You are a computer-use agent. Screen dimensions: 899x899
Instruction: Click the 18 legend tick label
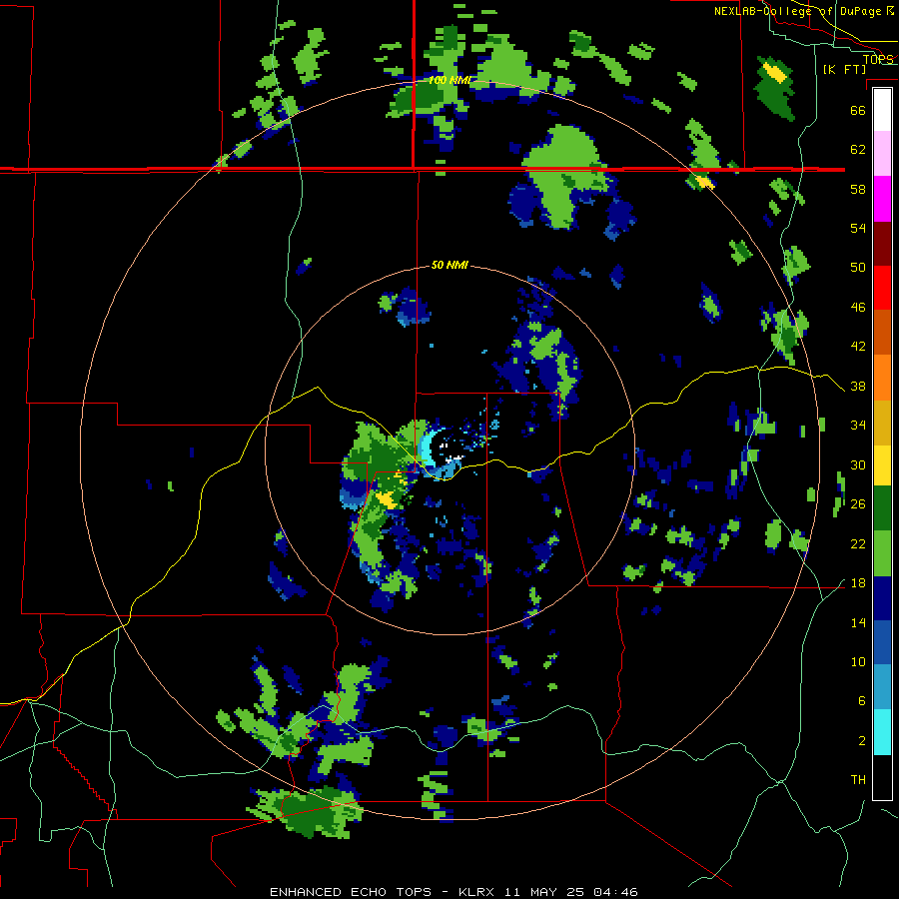click(x=858, y=583)
